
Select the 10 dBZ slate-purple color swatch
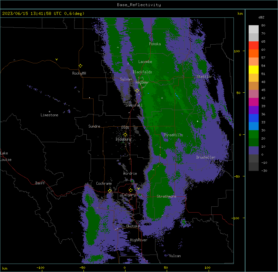(253, 151)
